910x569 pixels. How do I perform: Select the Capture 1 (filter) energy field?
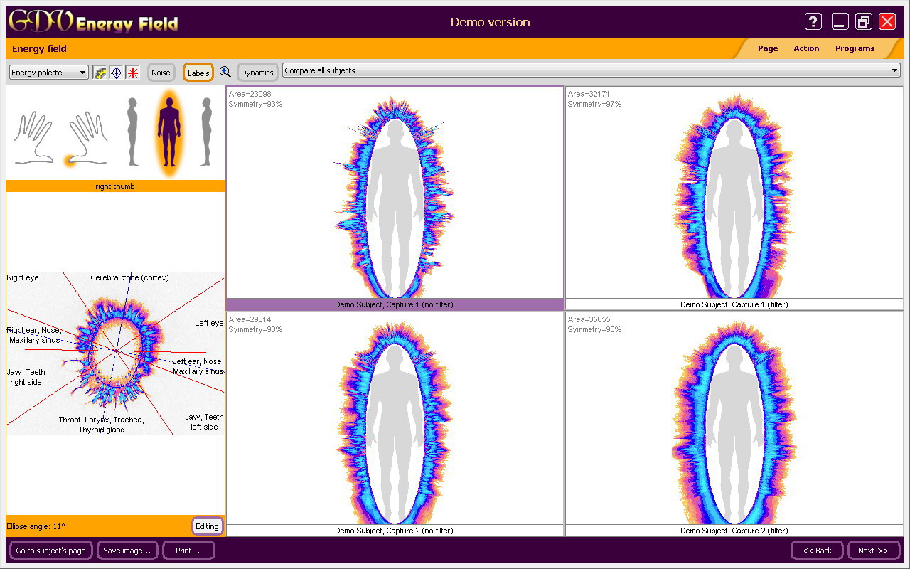click(x=734, y=198)
